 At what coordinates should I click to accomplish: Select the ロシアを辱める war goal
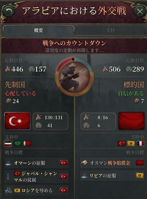36,190
